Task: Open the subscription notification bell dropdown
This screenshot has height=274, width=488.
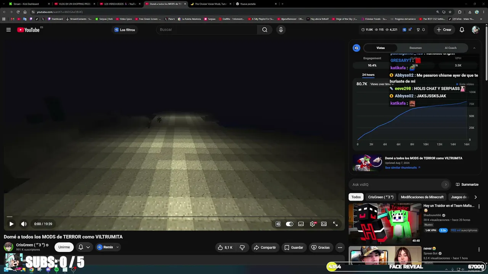Action: click(x=84, y=247)
